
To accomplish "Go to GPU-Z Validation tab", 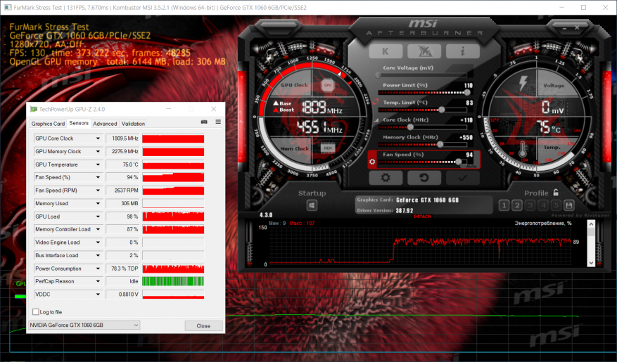I will pyautogui.click(x=133, y=124).
